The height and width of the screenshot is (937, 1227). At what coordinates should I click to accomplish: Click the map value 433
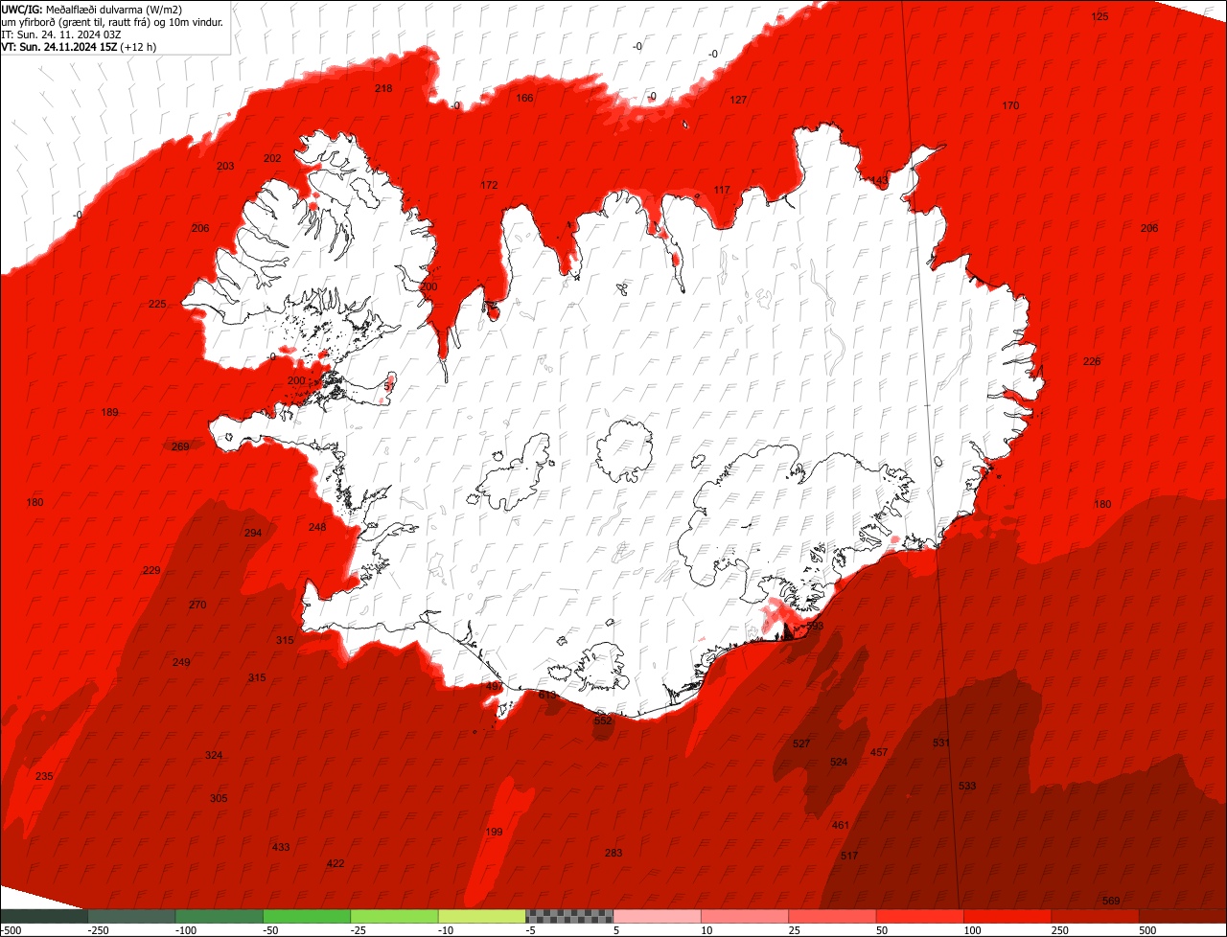pos(281,847)
